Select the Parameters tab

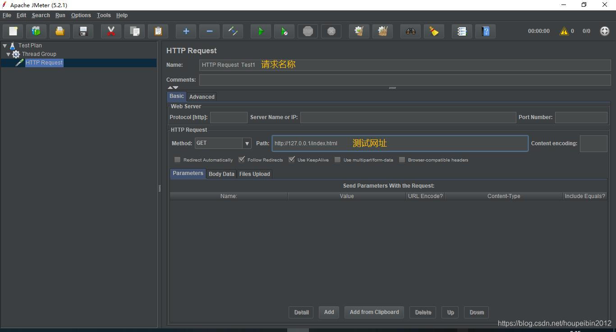188,173
